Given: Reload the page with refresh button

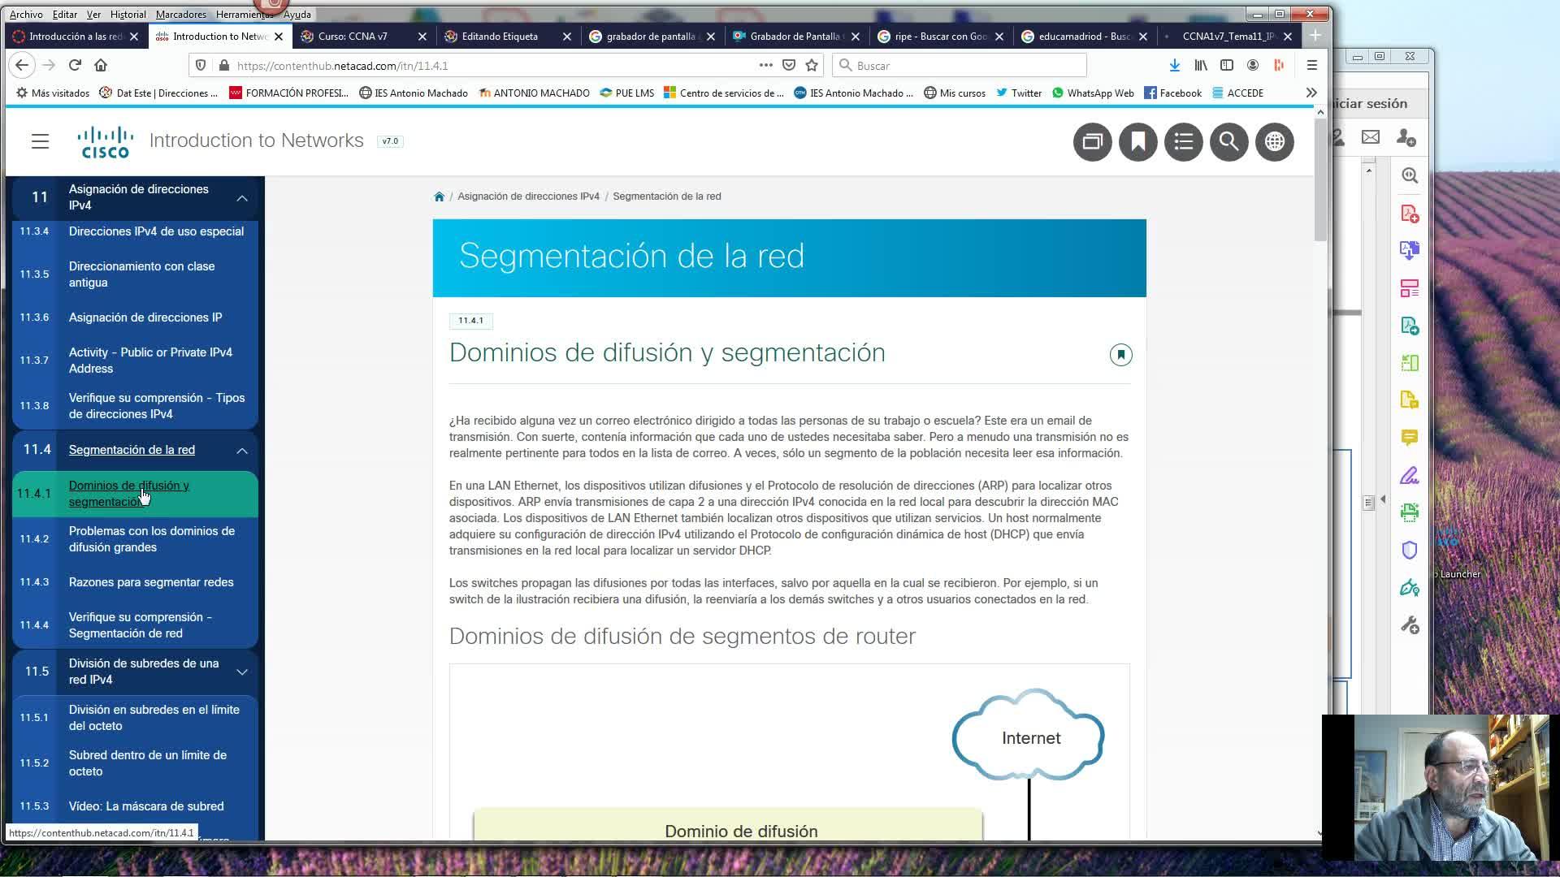Looking at the screenshot, I should click(75, 65).
